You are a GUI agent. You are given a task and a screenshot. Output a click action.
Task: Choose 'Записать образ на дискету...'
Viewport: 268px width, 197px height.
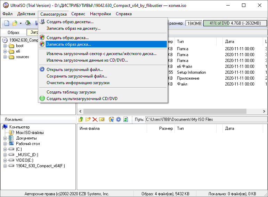[103, 28]
